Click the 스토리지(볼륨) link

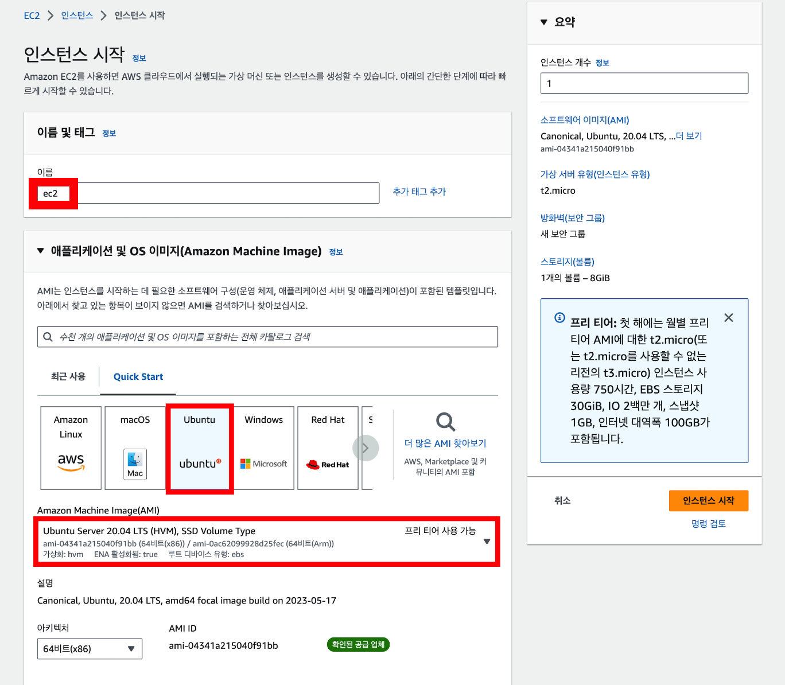(568, 262)
